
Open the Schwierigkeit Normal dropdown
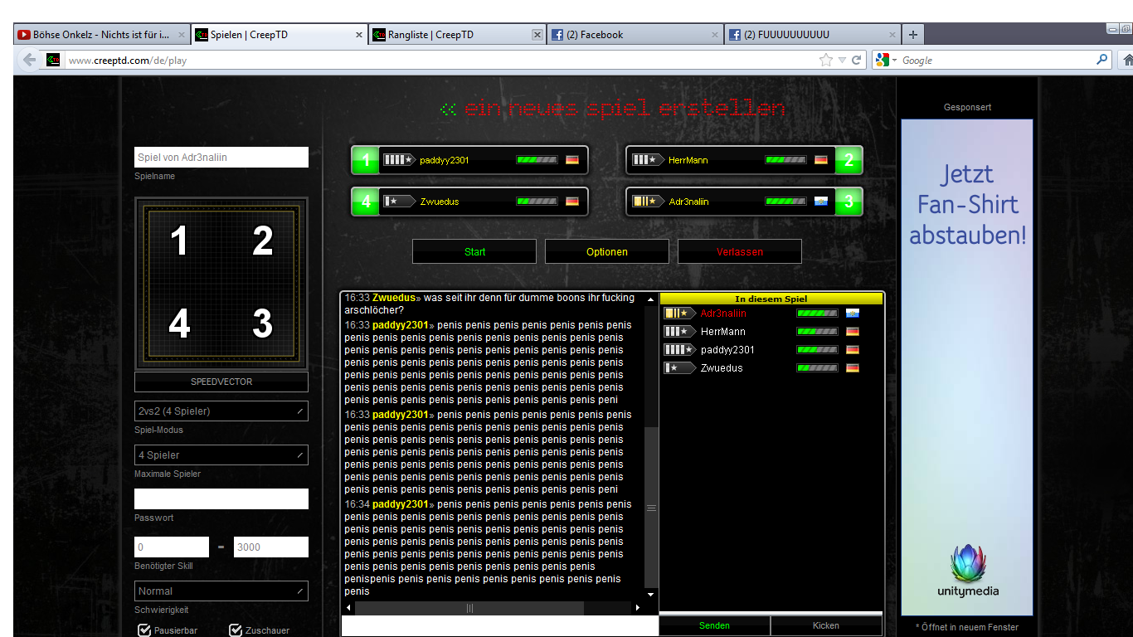[221, 591]
